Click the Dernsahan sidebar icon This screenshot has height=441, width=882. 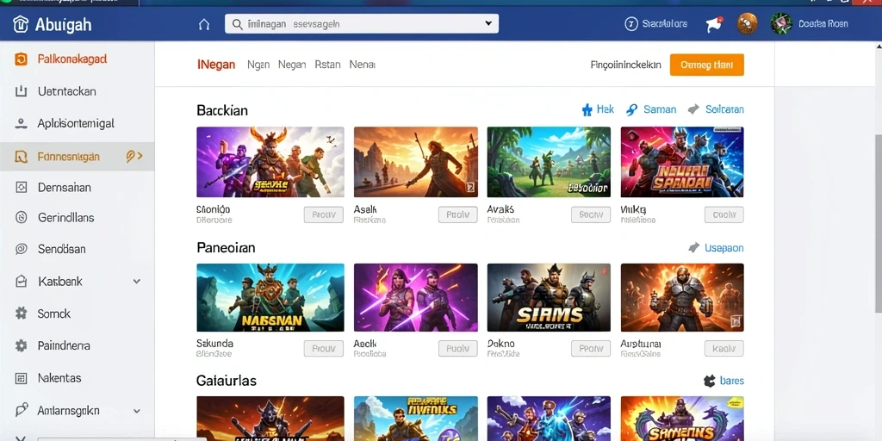point(21,187)
